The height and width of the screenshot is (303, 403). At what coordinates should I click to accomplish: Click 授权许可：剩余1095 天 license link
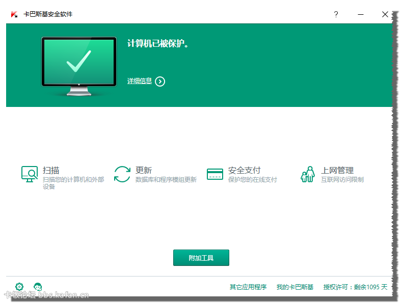click(x=355, y=287)
